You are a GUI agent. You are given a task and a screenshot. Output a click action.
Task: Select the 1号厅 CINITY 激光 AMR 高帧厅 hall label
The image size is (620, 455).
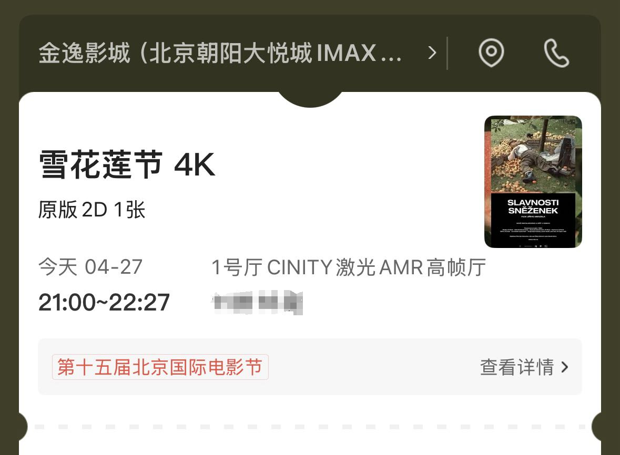click(349, 267)
